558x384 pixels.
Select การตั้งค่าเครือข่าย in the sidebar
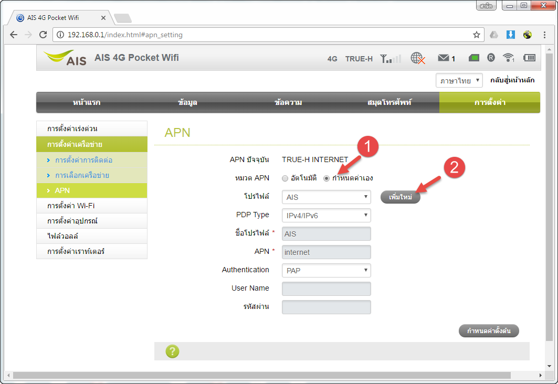coord(92,144)
